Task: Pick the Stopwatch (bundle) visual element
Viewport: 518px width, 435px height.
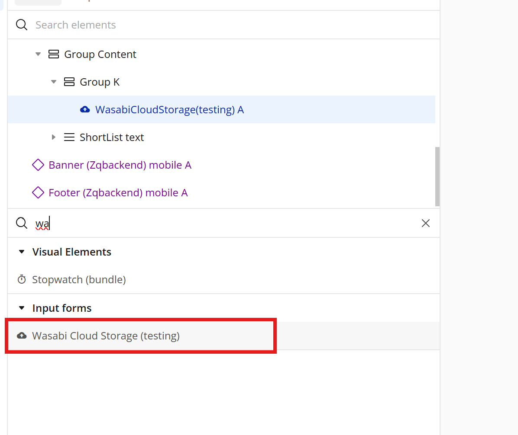Action: [x=79, y=280]
